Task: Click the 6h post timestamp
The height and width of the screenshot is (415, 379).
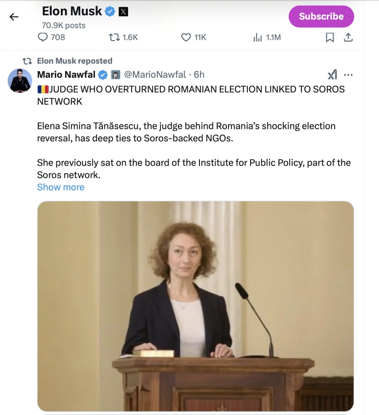Action: pyautogui.click(x=199, y=74)
